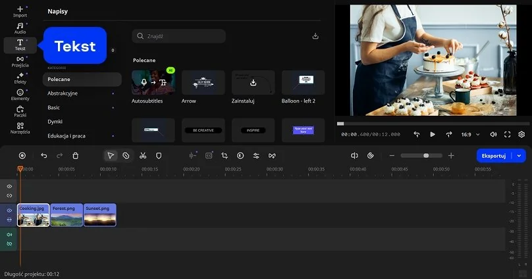532x279 pixels.
Task: Click the record button on timeline toolbar
Action: pyautogui.click(x=22, y=155)
